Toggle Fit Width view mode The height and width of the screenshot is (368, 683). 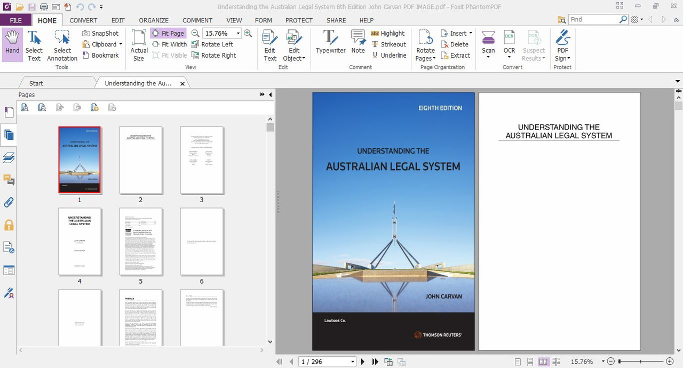tap(169, 44)
